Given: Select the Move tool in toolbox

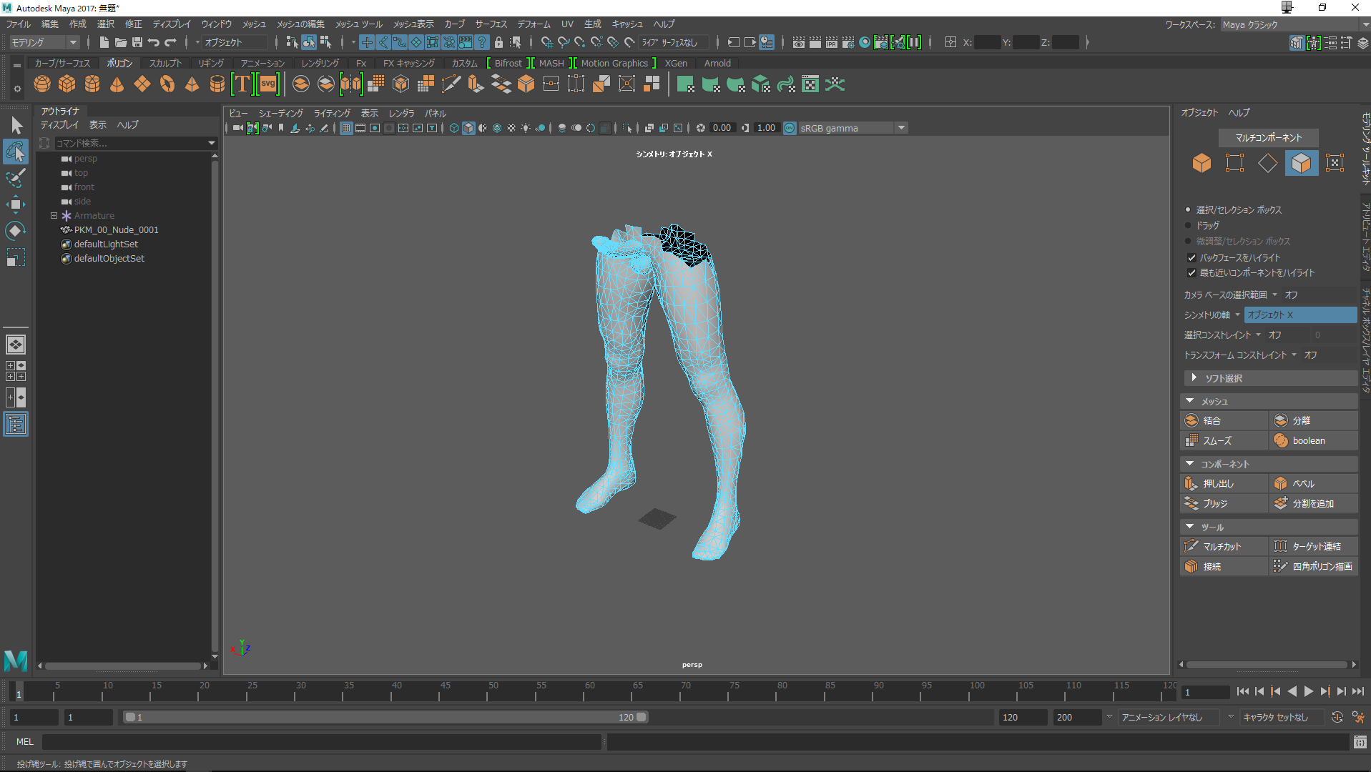Looking at the screenshot, I should coord(15,204).
